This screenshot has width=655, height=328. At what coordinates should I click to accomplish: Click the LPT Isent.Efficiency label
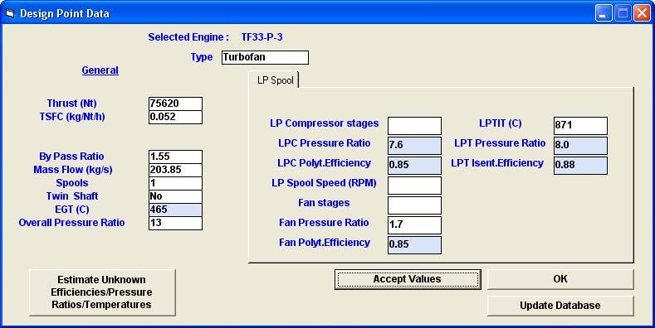[497, 163]
